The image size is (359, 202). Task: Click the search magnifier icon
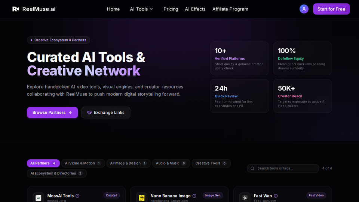point(252,168)
